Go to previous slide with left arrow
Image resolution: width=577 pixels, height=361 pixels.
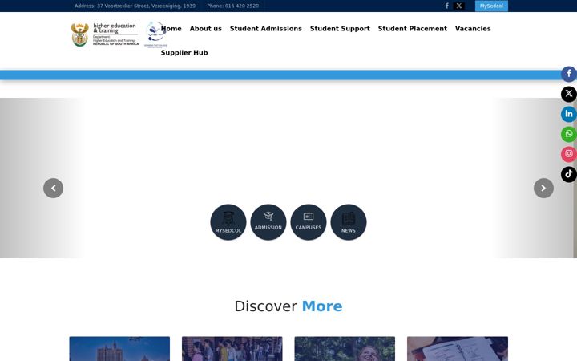point(54,189)
